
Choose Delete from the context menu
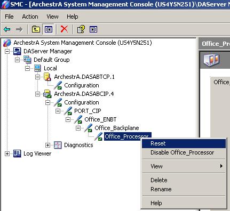(x=184, y=180)
